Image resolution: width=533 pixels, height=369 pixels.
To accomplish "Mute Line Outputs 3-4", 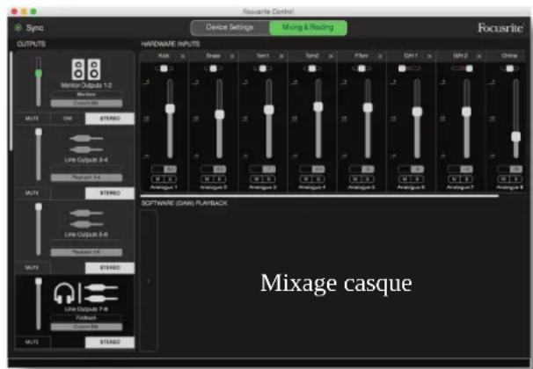I will point(33,193).
